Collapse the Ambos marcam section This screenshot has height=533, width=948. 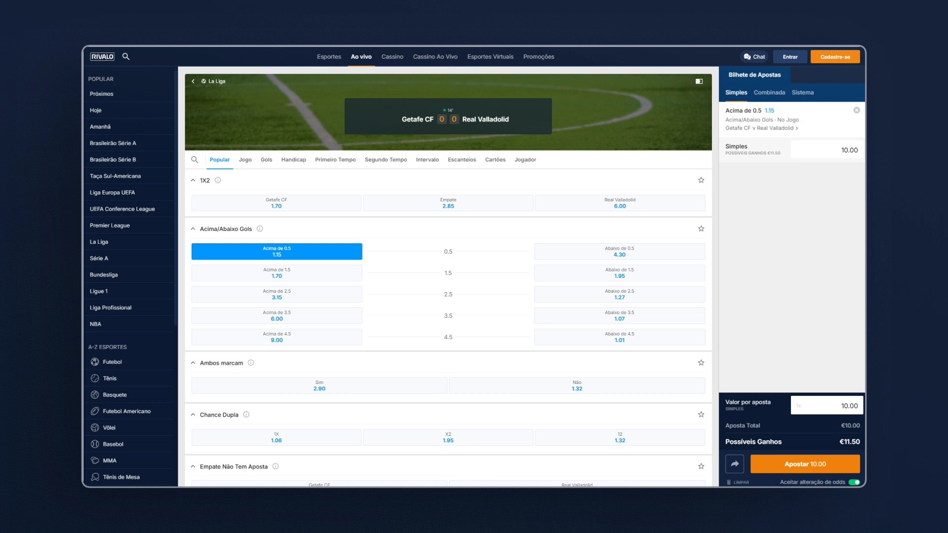[193, 363]
